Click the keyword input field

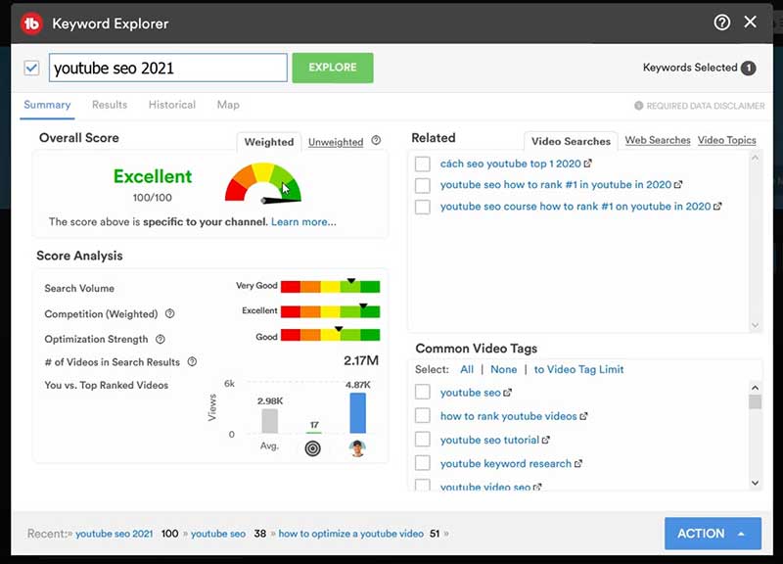(x=167, y=69)
